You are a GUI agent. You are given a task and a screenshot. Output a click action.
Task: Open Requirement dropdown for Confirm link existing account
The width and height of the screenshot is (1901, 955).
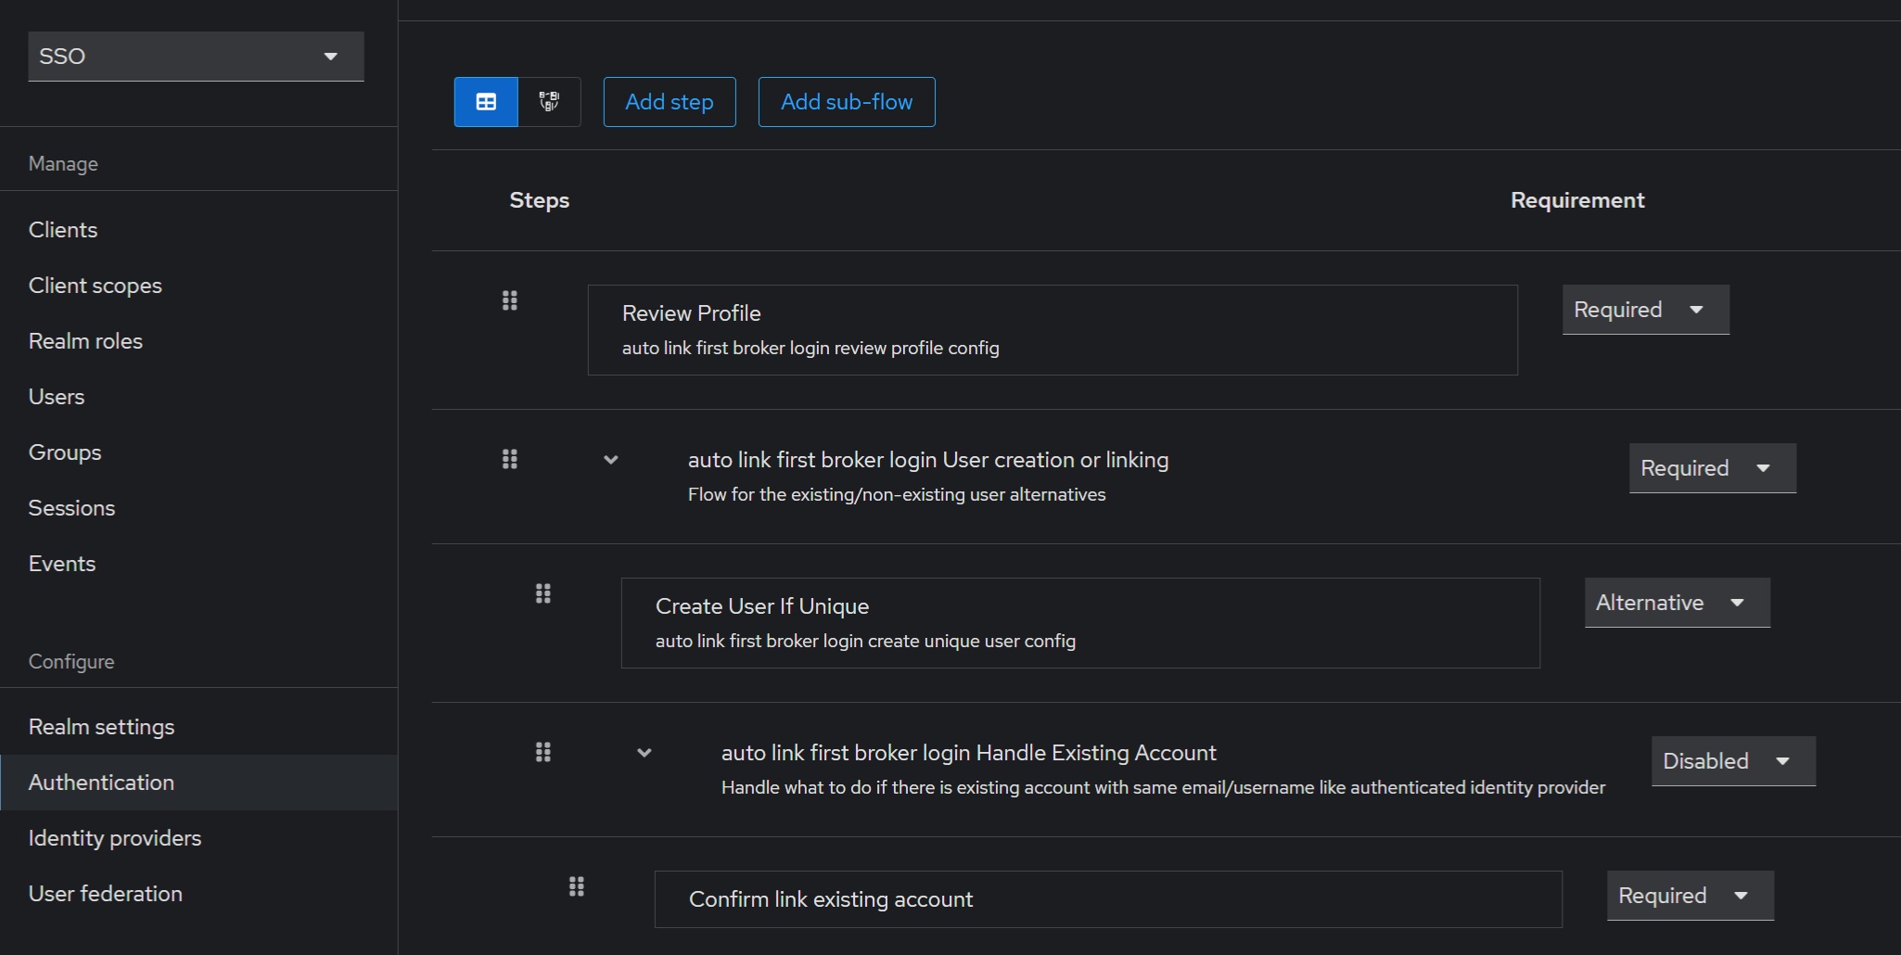(x=1690, y=896)
